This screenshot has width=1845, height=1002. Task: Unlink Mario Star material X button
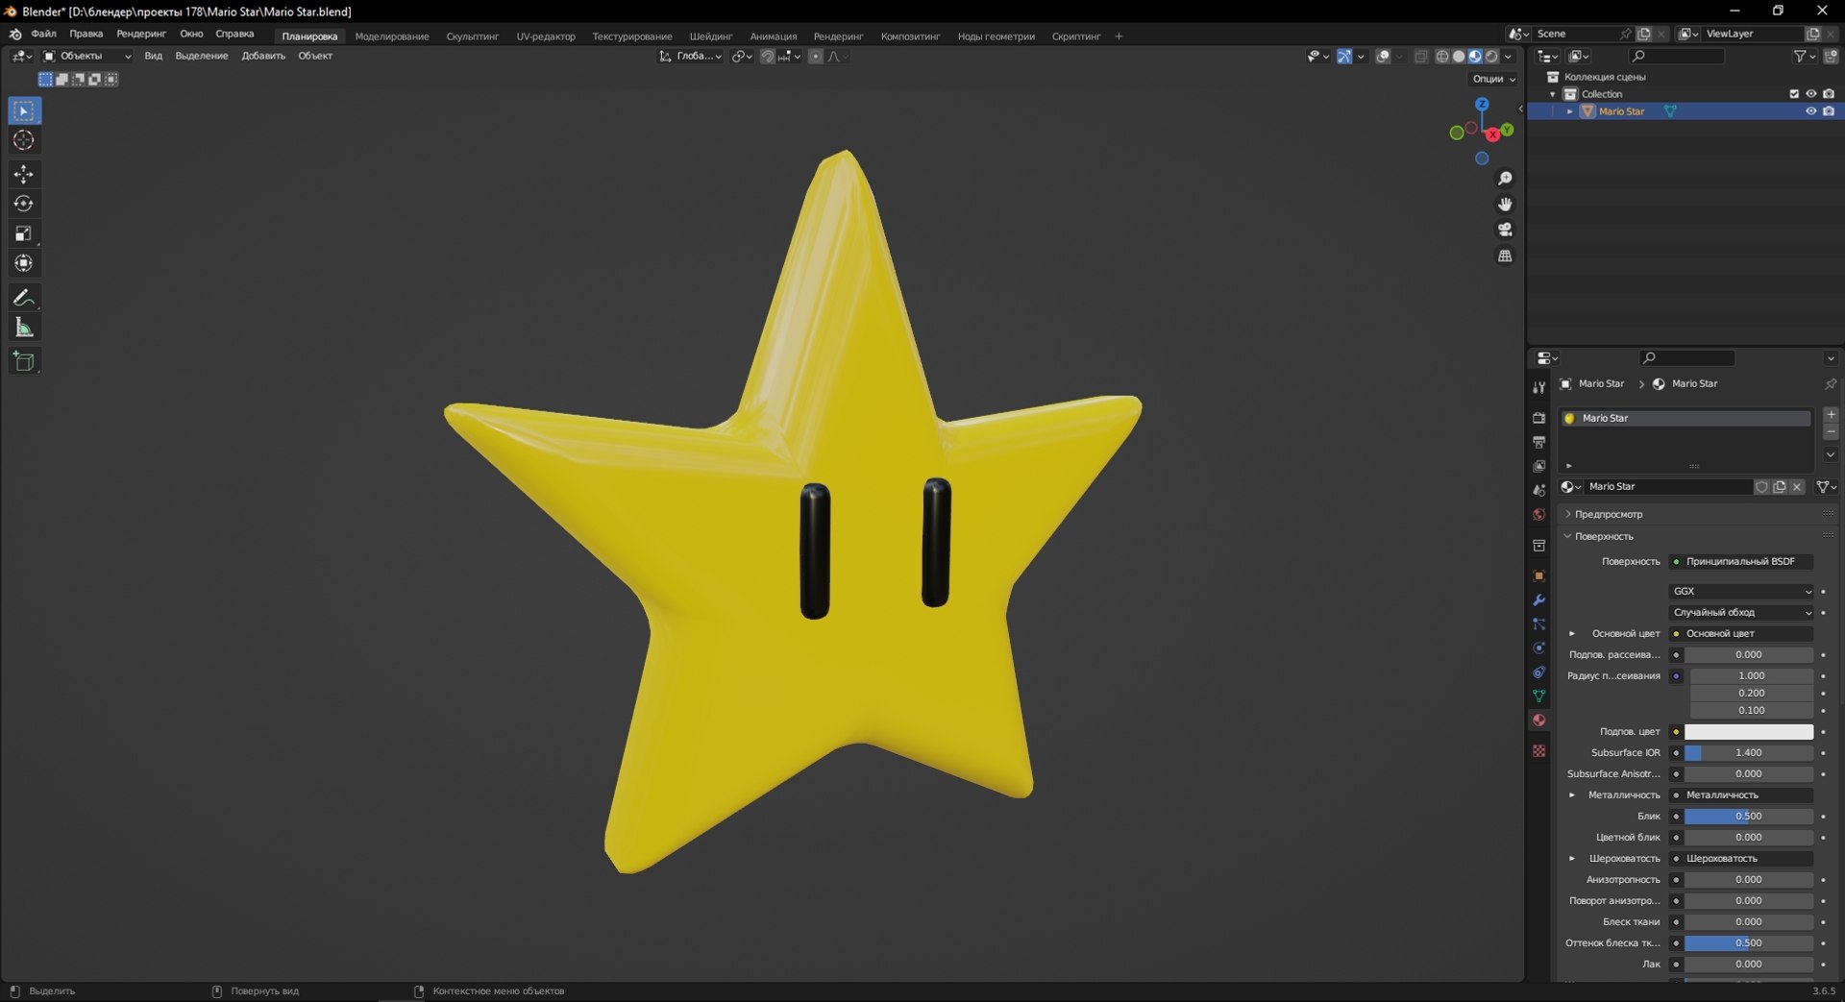(1797, 487)
